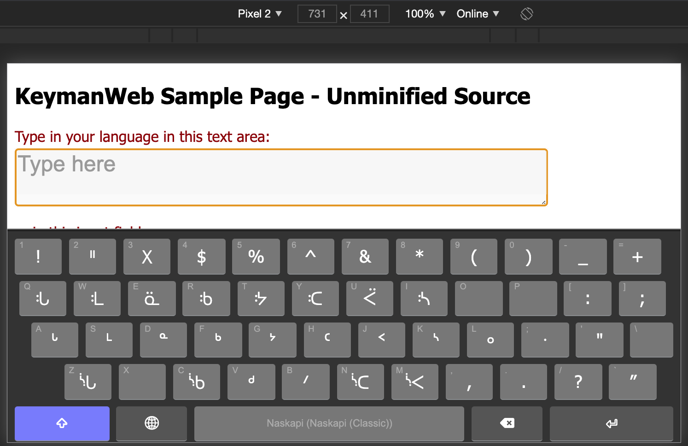Click the Type here text area
Viewport: 688px width, 446px height.
[x=281, y=176]
